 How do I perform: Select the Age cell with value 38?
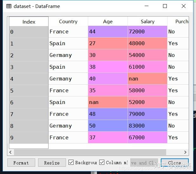[108, 67]
